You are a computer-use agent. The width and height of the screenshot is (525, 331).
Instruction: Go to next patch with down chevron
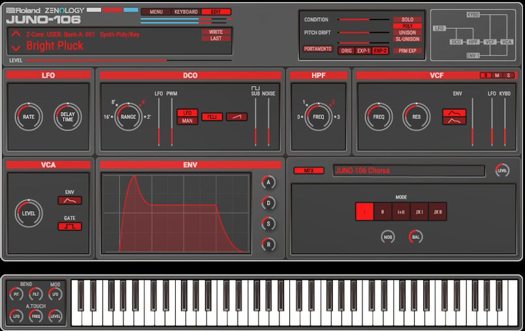[x=16, y=48]
